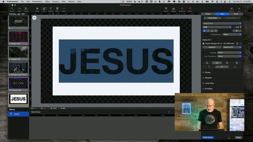Click the Text toolbar icon
Screen dimensions: 253x142
19,9
